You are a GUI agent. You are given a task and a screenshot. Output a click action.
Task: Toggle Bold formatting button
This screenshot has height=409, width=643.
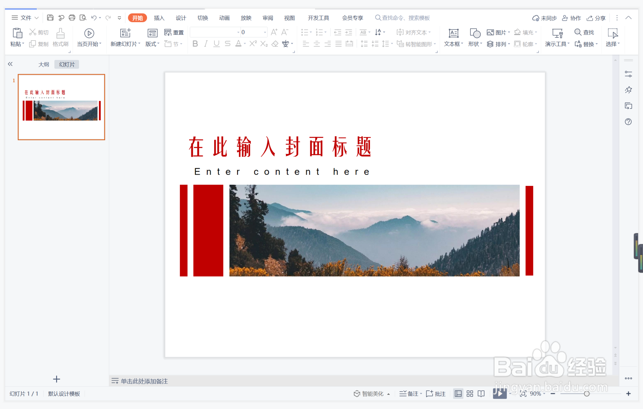point(195,44)
